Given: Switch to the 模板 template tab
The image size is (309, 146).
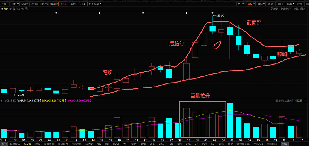Looking at the screenshot, I should coord(285,144).
